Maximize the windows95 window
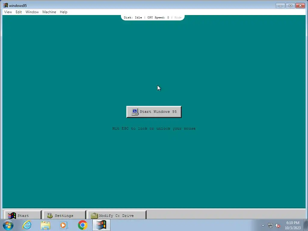 [x=290, y=6]
